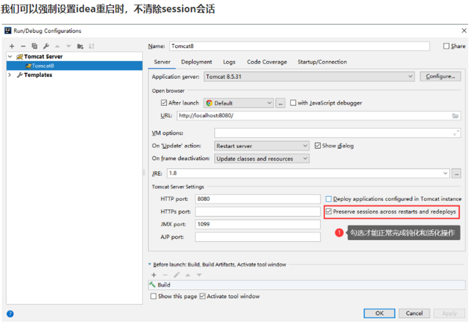Move before launch task down arrow
The width and height of the screenshot is (469, 323).
(199, 275)
